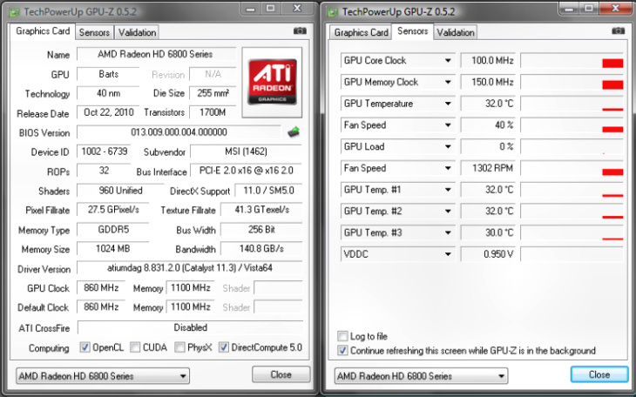Click the Name field showing AMD Radeon HD 6800 Series
Image resolution: width=636 pixels, height=397 pixels.
point(156,54)
